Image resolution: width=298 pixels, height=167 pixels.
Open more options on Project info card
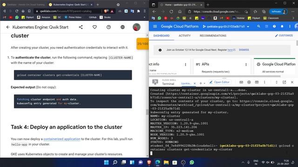(x=185, y=64)
